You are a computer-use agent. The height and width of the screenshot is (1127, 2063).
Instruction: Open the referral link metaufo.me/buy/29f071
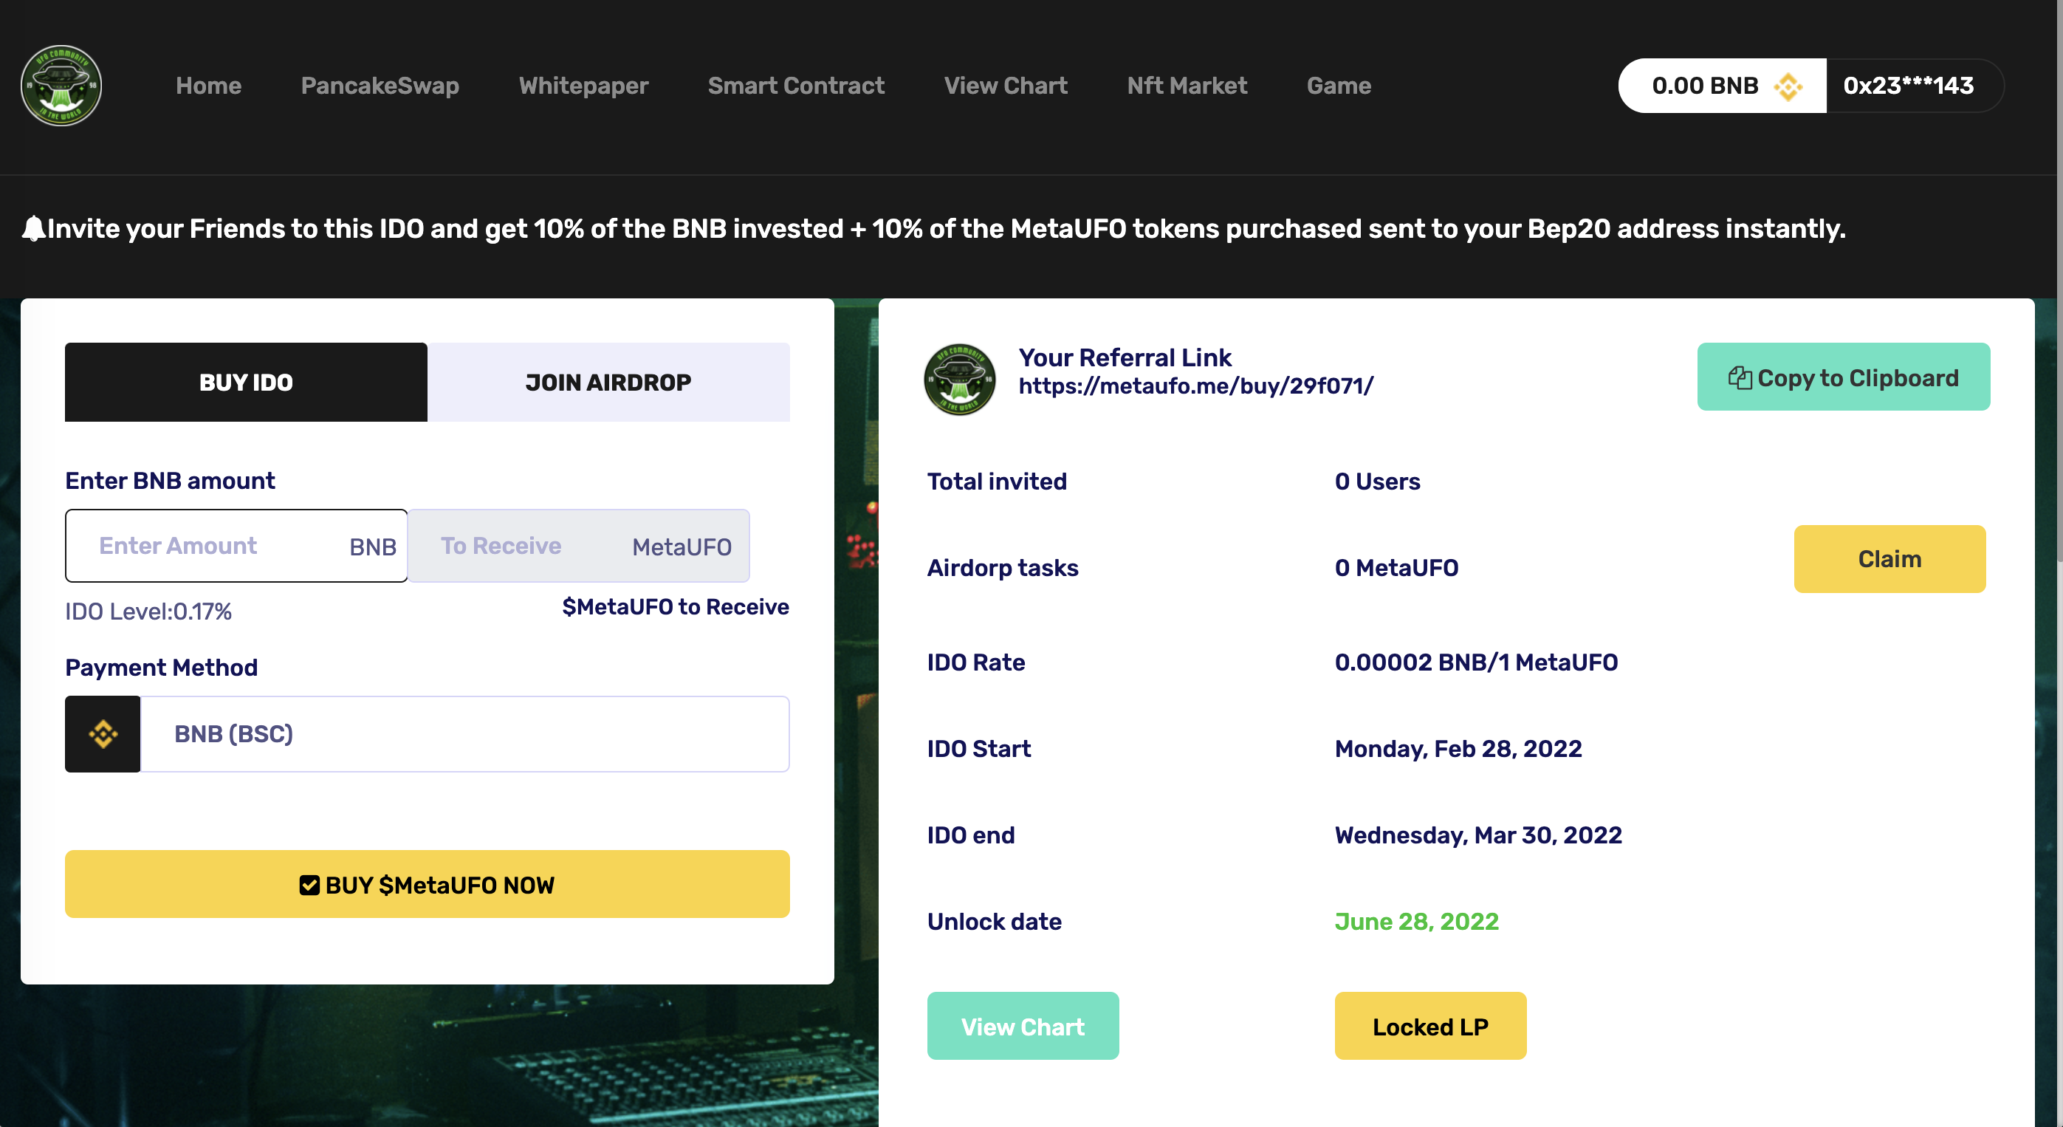[1195, 386]
